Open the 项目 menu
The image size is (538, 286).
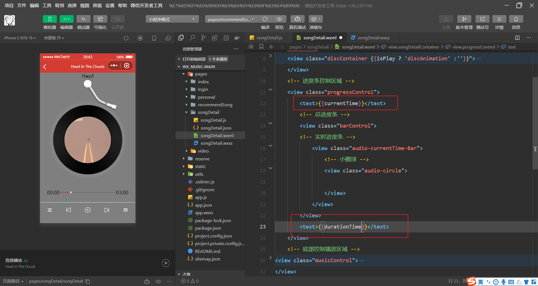[x=9, y=6]
